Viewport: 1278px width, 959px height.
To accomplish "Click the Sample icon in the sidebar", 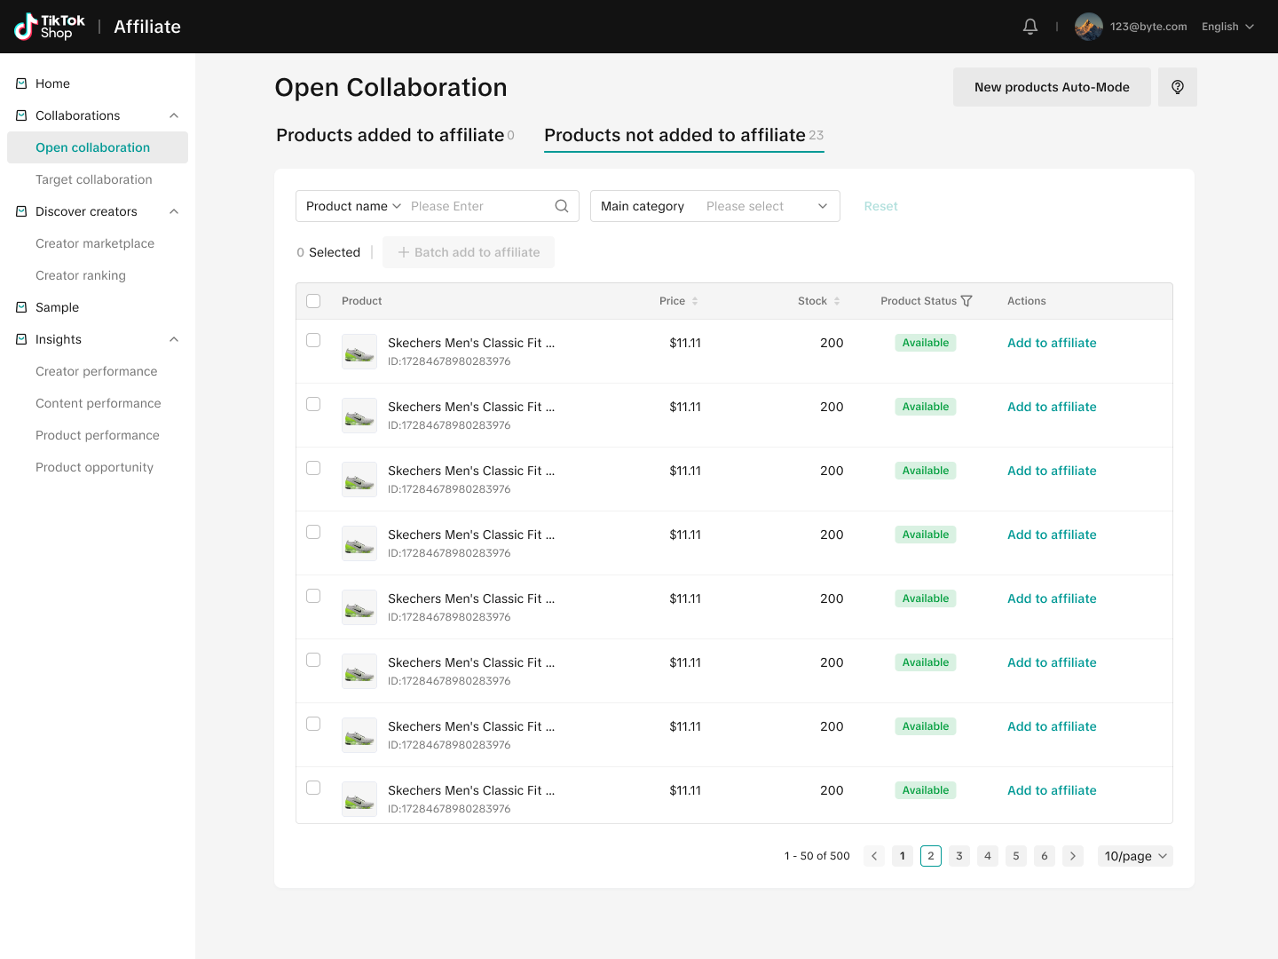I will [21, 307].
